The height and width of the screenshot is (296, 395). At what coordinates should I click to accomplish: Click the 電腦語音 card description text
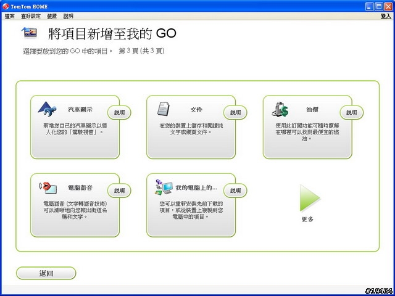pyautogui.click(x=75, y=210)
